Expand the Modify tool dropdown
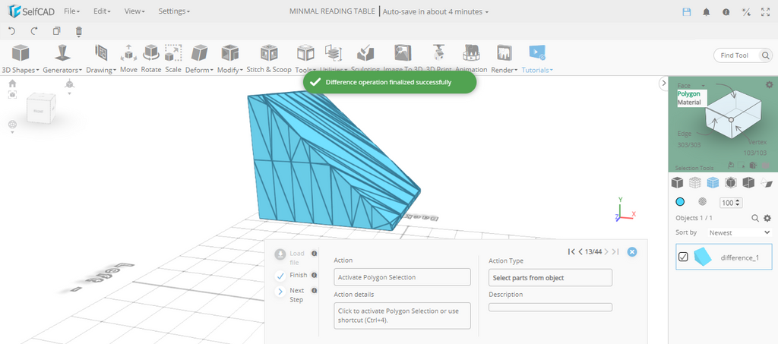 pos(229,57)
